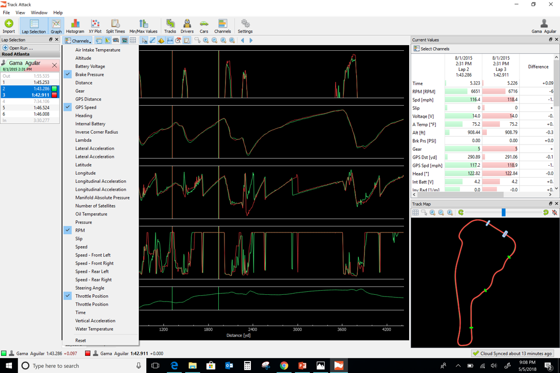This screenshot has height=373, width=560.
Task: Click the zoom out magnifier in graph toolbar
Action: coord(215,40)
